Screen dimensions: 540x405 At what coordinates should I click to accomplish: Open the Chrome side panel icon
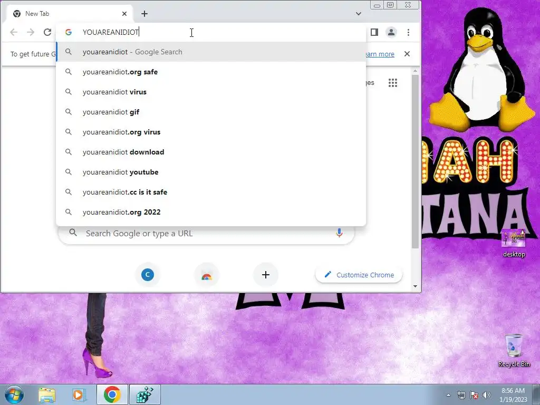[x=374, y=32]
